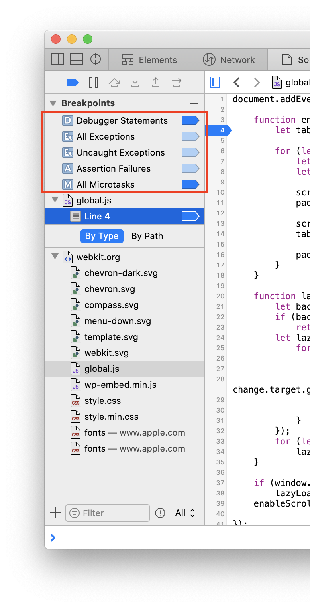Click the step over icon
310x608 pixels.
click(114, 83)
